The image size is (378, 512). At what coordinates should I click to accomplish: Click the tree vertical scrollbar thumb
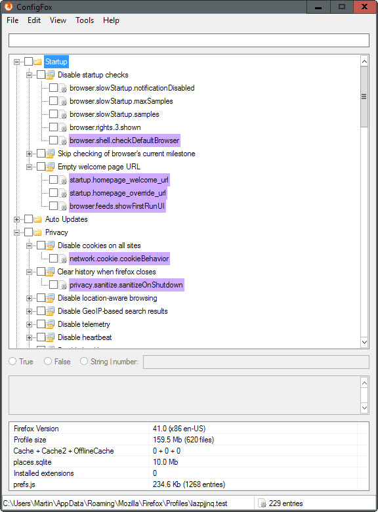(x=364, y=96)
